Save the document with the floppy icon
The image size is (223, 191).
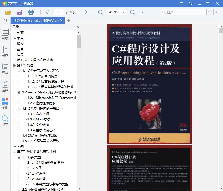(x=19, y=12)
